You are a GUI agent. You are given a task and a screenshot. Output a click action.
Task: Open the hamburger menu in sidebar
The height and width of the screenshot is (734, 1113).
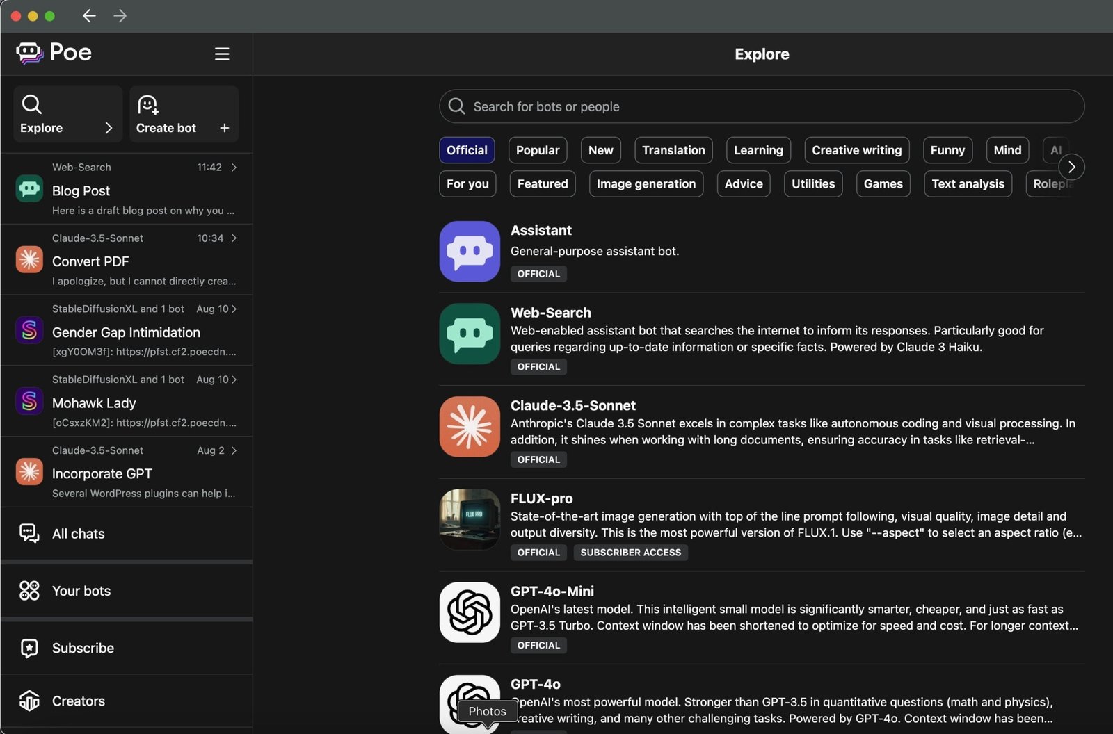[x=222, y=54]
